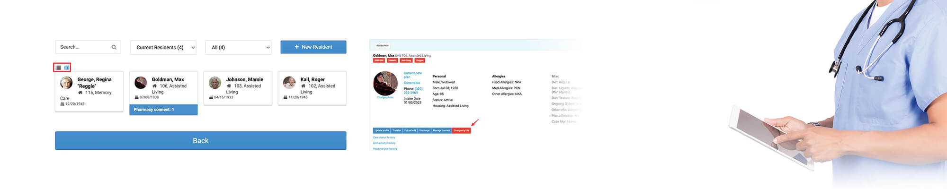The image size is (947, 189).
Task: Click birthday icon beside 04/16/1933
Action: point(211,97)
